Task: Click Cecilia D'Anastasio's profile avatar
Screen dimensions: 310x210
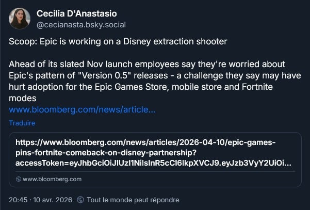Action: [x=20, y=19]
